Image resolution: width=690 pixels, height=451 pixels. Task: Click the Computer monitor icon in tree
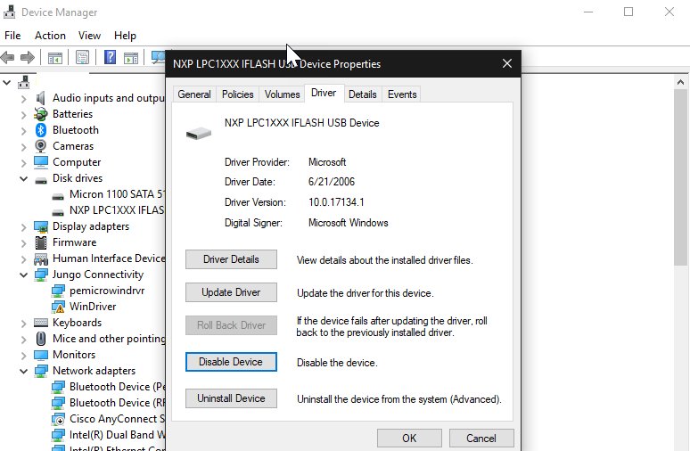click(x=41, y=162)
